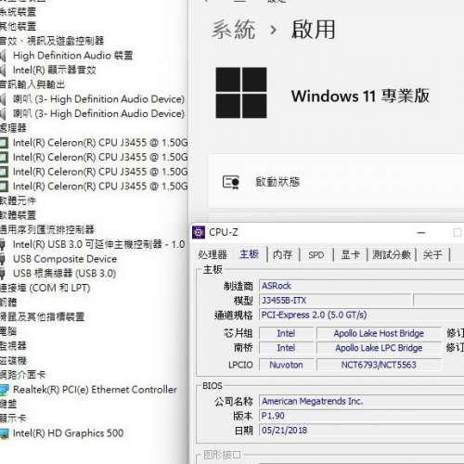Click the BIOS version P1.90 field

(361, 416)
